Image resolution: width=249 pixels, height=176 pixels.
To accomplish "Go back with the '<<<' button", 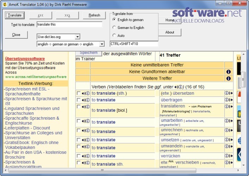I will coord(41,15).
